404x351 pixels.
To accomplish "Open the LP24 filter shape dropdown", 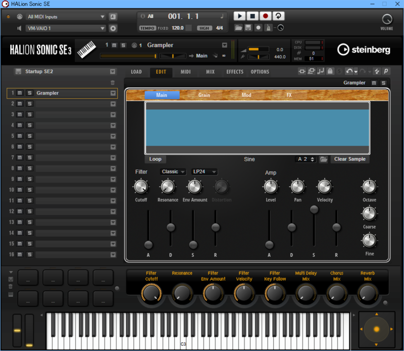I will point(205,171).
